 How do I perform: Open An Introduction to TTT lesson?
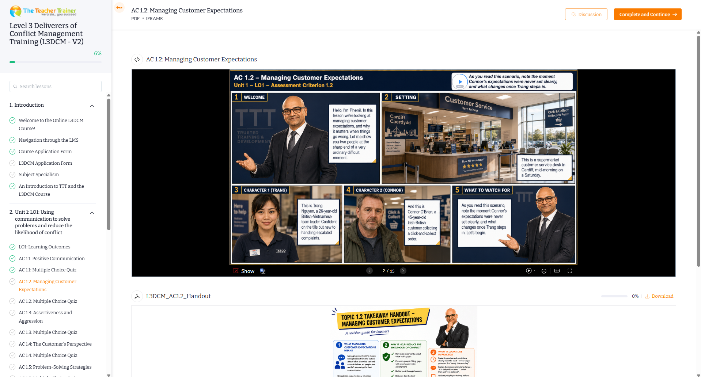pyautogui.click(x=51, y=190)
